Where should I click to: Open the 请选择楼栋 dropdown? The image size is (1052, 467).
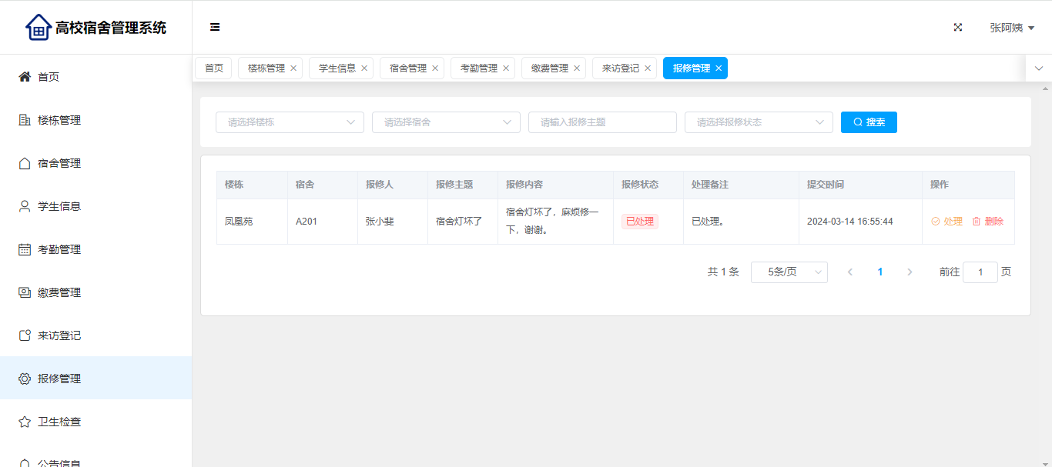pyautogui.click(x=290, y=122)
